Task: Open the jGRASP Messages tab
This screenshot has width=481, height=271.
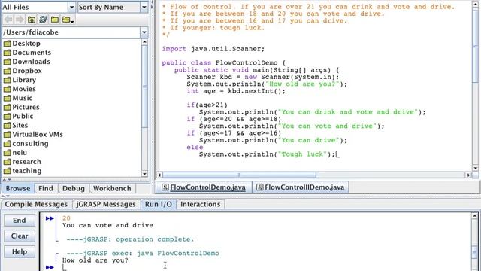Action: [x=105, y=204]
